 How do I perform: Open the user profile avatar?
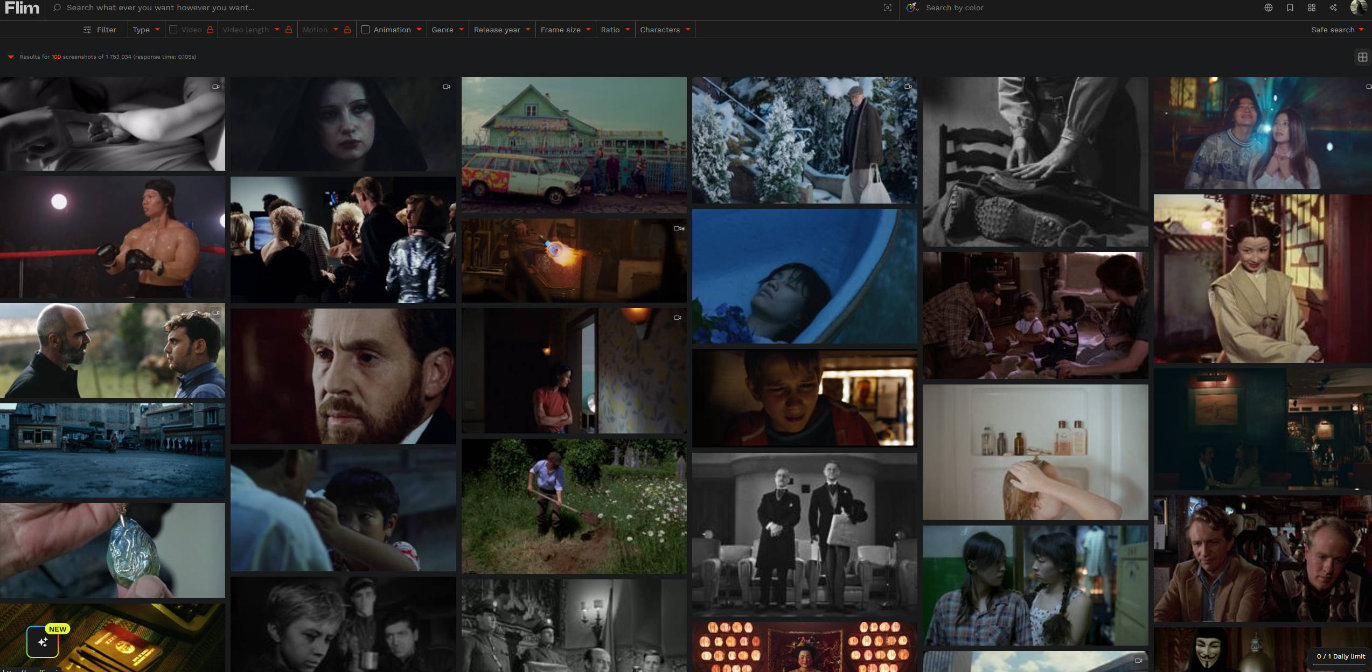1359,8
